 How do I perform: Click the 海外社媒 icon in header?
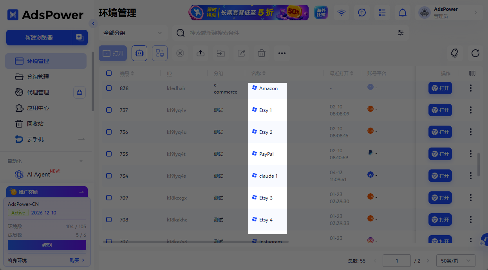tap(321, 13)
